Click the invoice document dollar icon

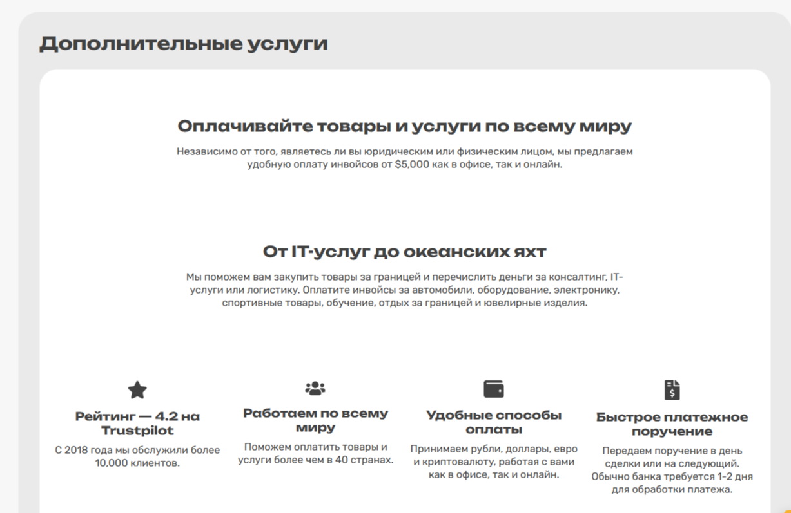[x=672, y=390]
